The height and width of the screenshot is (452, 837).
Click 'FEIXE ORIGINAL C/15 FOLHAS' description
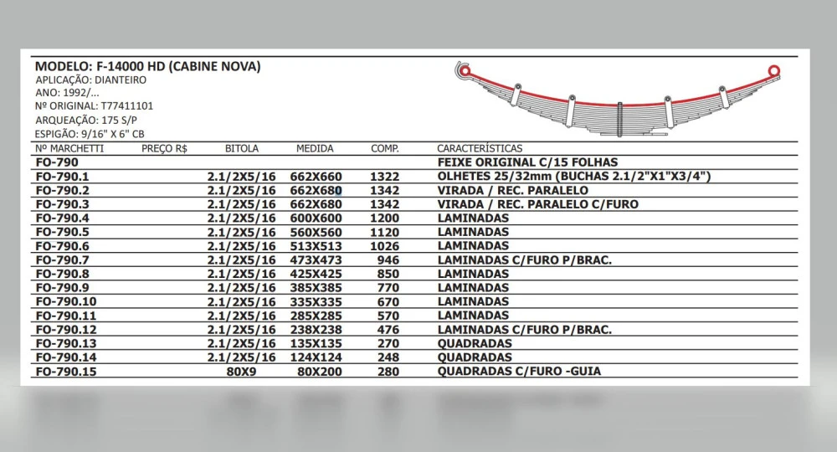point(528,162)
